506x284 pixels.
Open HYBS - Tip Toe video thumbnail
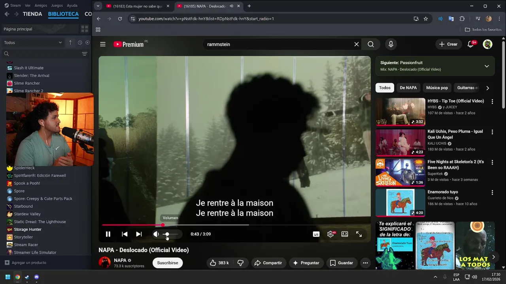point(400,112)
